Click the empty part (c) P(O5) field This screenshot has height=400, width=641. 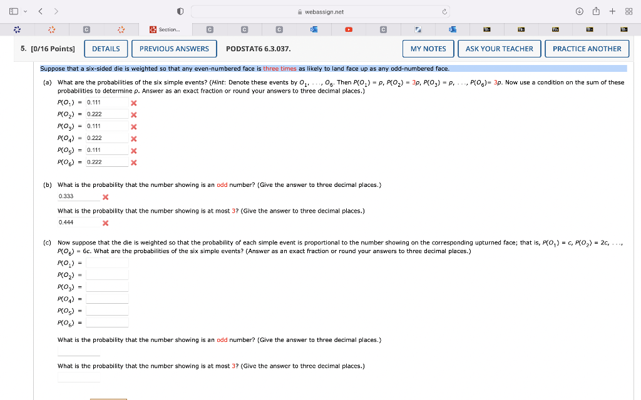tap(107, 311)
